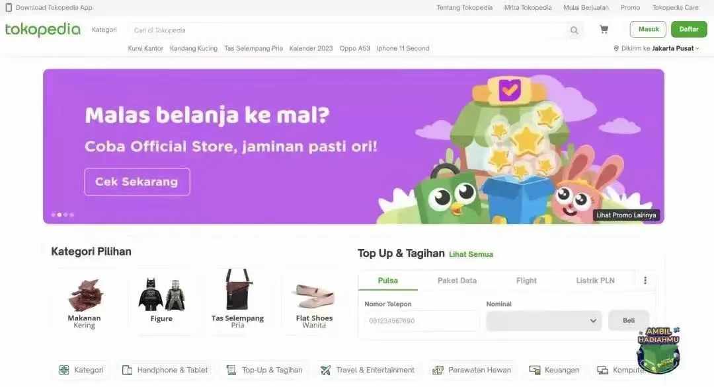Open the shopping cart icon
Screen dimensions: 714x387
(604, 30)
